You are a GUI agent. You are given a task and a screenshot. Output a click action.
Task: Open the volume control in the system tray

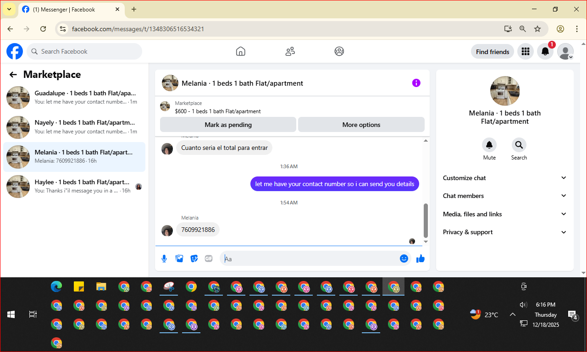click(x=523, y=305)
